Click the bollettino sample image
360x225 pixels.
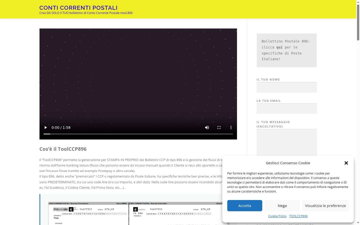135,213
